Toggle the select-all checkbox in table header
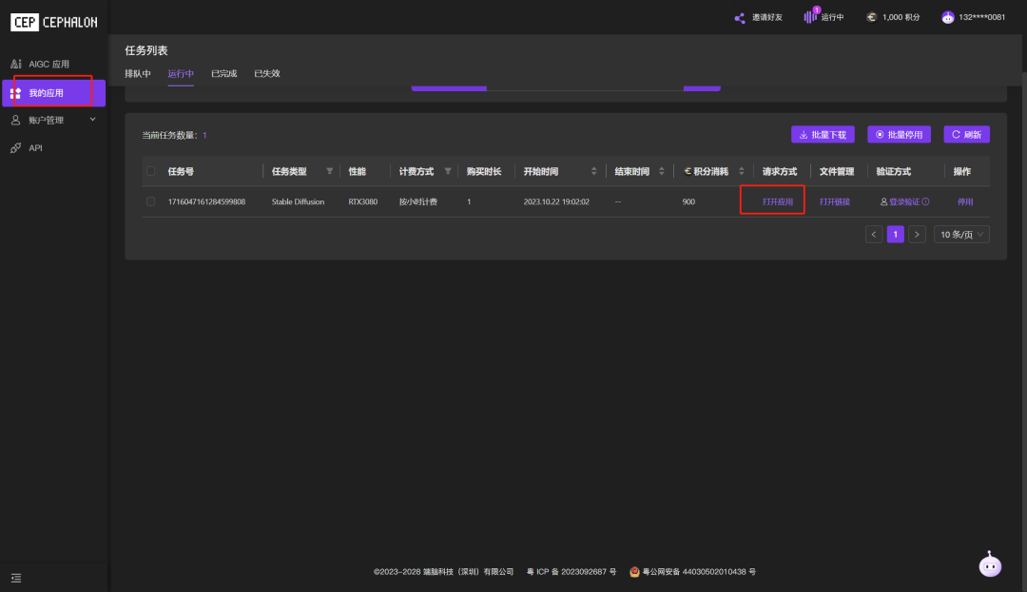The width and height of the screenshot is (1027, 592). tap(151, 172)
